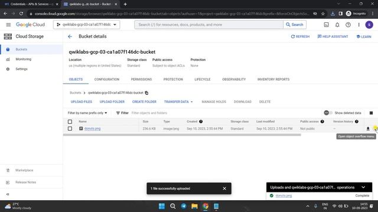Click the Public access column help icon
The width and height of the screenshot is (378, 212).
click(322, 122)
